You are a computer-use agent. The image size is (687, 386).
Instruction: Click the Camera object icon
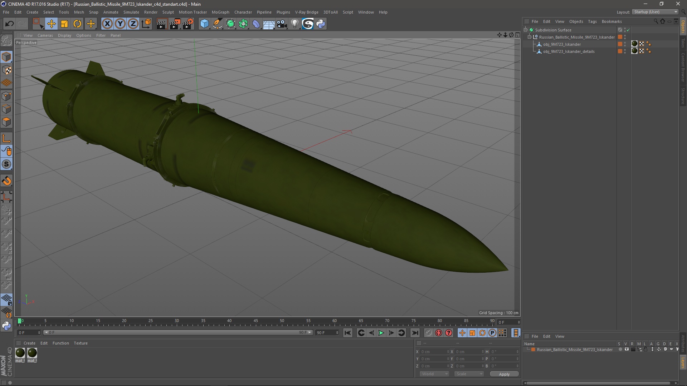pos(282,24)
